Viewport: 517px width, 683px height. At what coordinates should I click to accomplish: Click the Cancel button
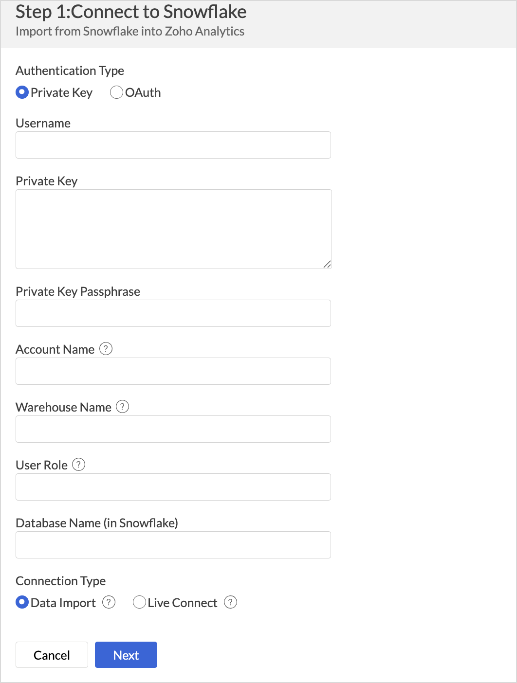52,655
